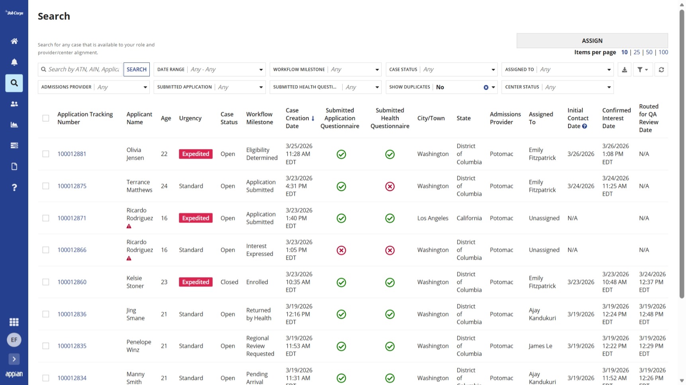The height and width of the screenshot is (385, 686).
Task: Open case 100012881 link
Action: 72,154
